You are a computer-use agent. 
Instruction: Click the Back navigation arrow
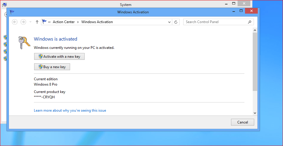pyautogui.click(x=15, y=22)
